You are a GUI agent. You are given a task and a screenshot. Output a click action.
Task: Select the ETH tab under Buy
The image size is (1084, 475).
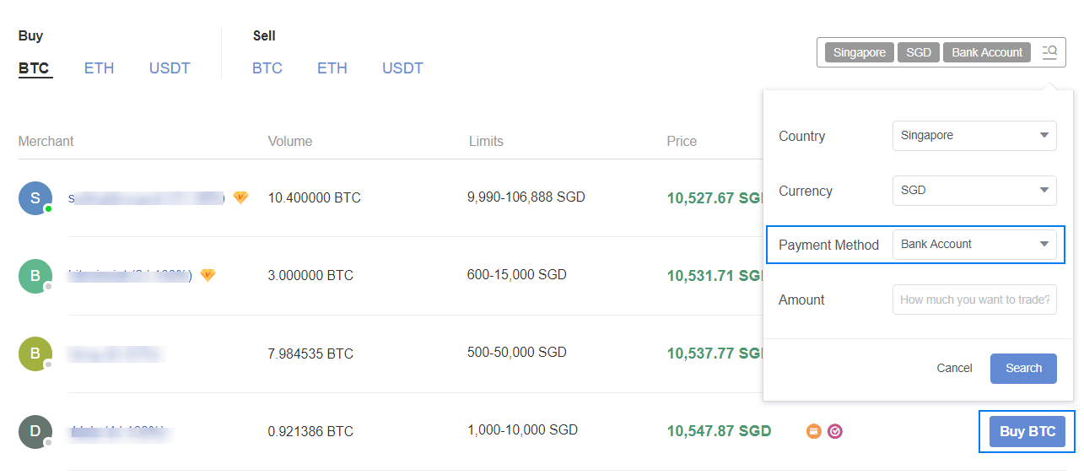99,68
